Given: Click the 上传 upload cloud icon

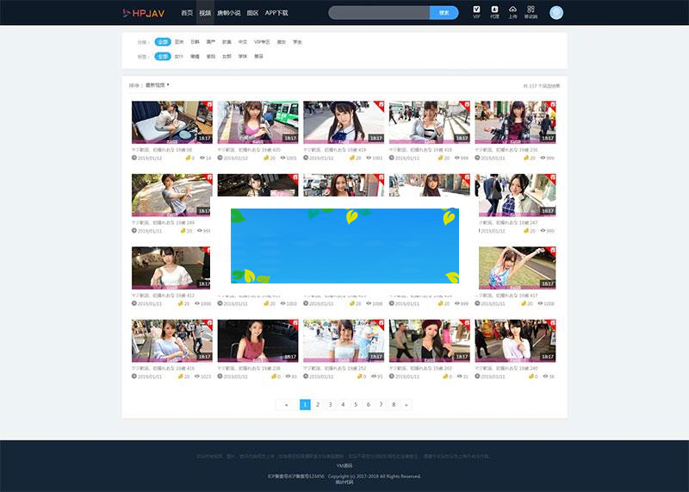Looking at the screenshot, I should pyautogui.click(x=513, y=11).
